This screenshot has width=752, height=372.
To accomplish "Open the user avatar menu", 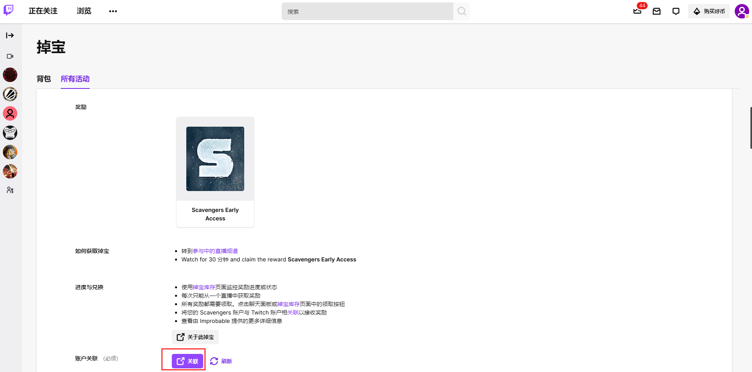I will pos(742,11).
